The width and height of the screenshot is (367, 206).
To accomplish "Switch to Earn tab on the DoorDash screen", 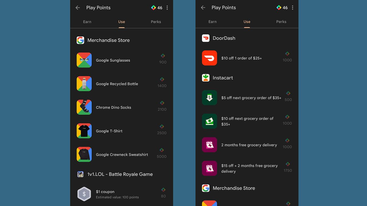I will [x=212, y=22].
